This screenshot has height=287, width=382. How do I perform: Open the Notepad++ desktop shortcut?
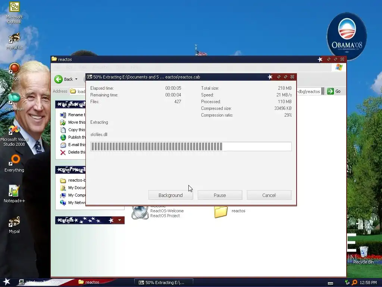click(x=14, y=194)
